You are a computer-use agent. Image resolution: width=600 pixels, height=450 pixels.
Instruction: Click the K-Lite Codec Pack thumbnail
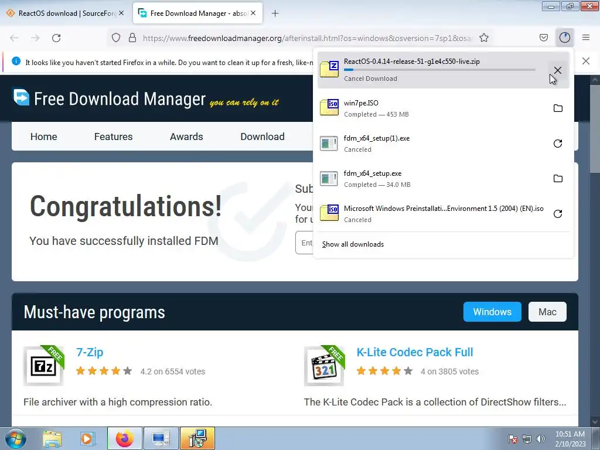(325, 366)
